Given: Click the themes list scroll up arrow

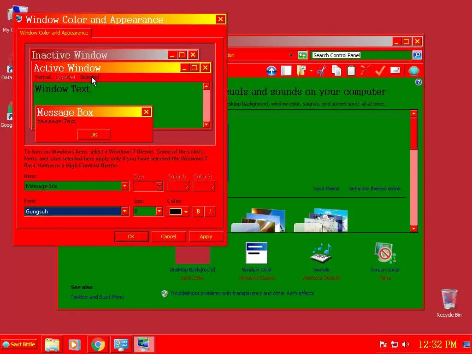Looking at the screenshot, I should click(413, 113).
